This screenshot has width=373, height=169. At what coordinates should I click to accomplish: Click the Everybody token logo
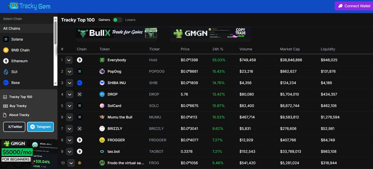102,60
